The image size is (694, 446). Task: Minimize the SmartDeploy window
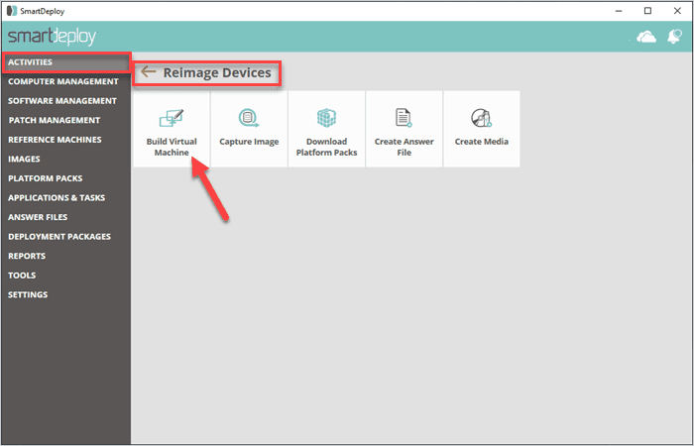pos(619,11)
